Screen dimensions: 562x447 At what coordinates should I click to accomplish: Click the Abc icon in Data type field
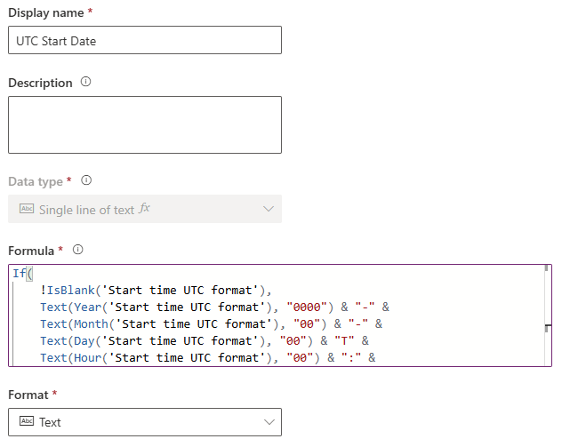[26, 210]
